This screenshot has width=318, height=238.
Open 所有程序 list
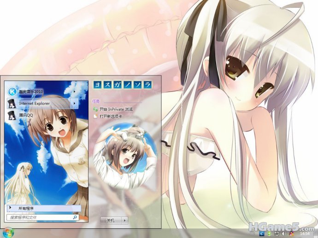pyautogui.click(x=44, y=208)
